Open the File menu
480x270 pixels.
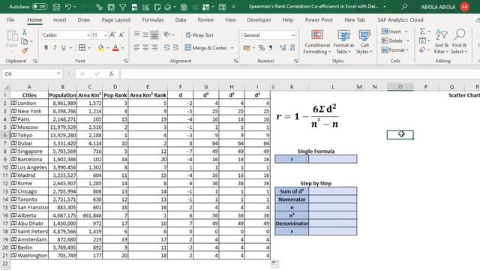[x=10, y=20]
